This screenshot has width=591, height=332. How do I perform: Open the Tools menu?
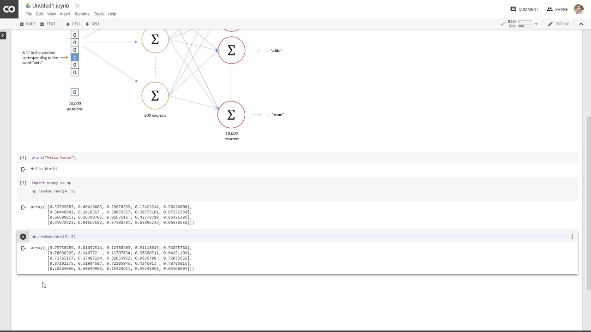point(98,14)
